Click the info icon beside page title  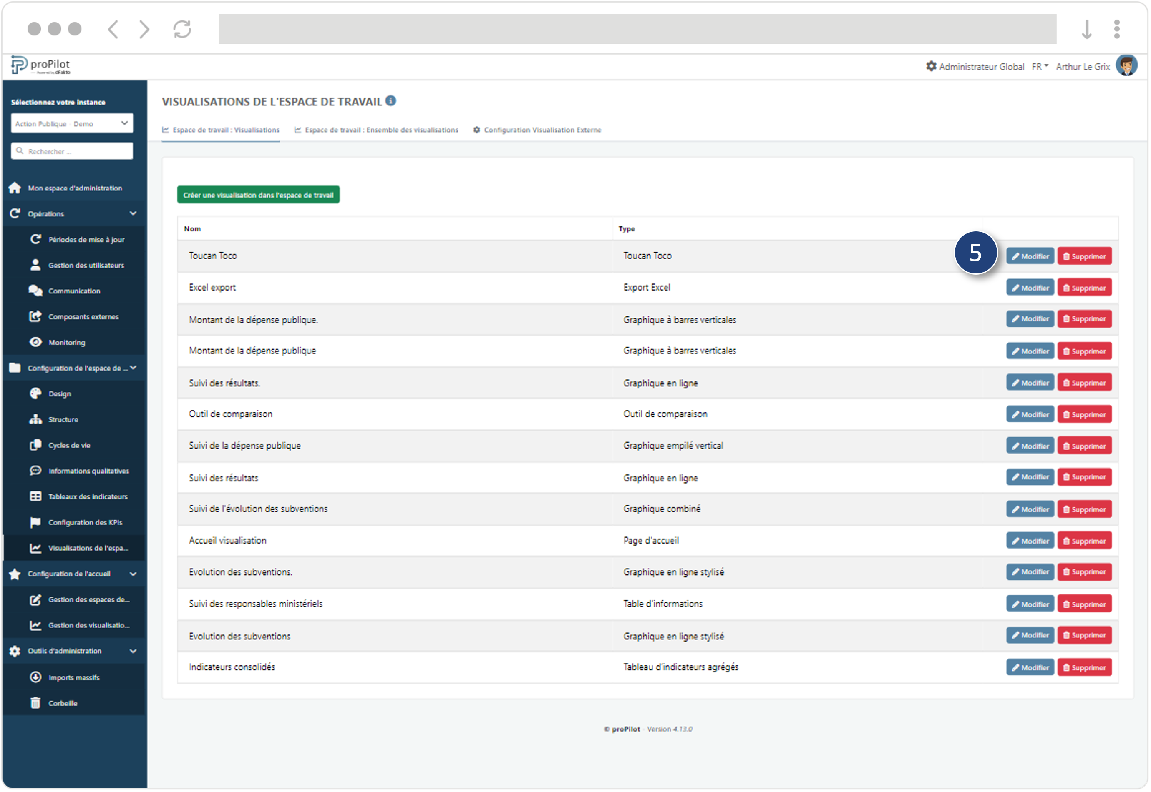(391, 101)
